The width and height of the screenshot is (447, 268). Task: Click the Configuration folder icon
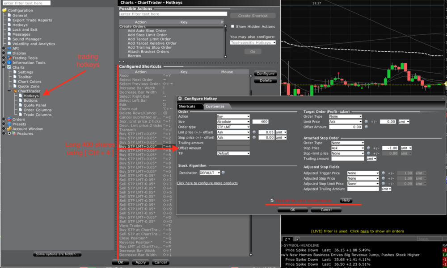point(4,10)
